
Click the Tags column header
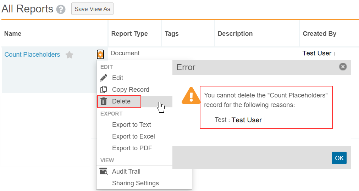[x=172, y=34]
